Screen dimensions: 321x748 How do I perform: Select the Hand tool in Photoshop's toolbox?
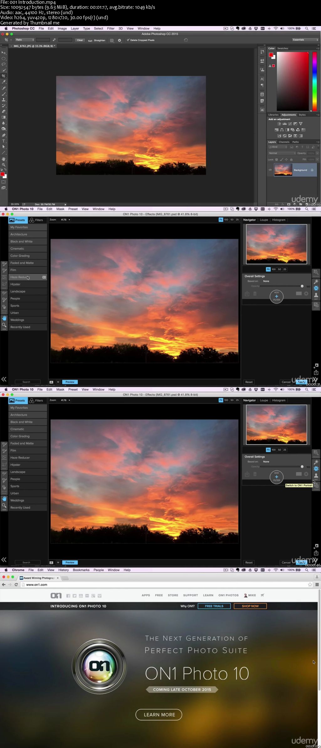4,159
